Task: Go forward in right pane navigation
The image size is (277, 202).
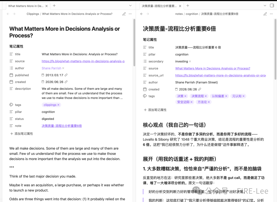Action: coord(148,14)
